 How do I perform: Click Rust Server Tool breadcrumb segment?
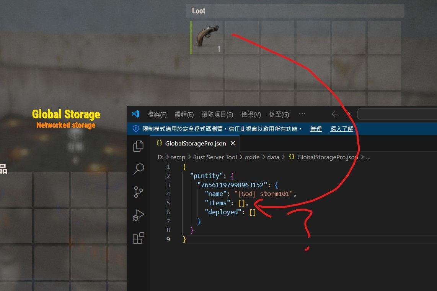click(x=215, y=157)
